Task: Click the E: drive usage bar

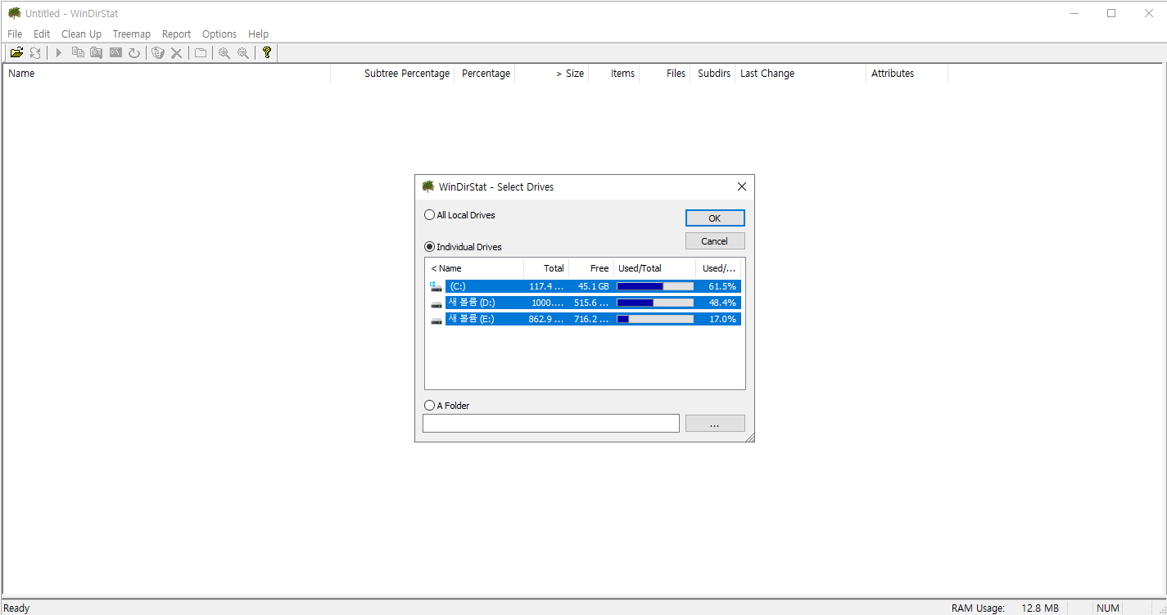Action: point(655,319)
